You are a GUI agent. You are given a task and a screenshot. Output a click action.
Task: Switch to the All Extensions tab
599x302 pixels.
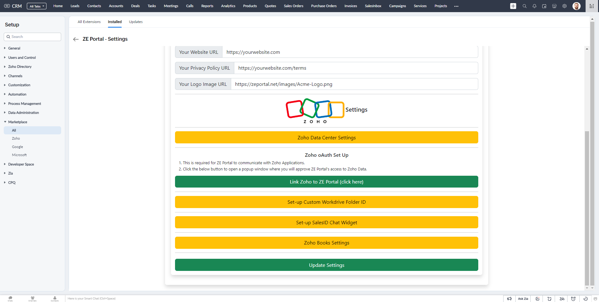pos(89,22)
